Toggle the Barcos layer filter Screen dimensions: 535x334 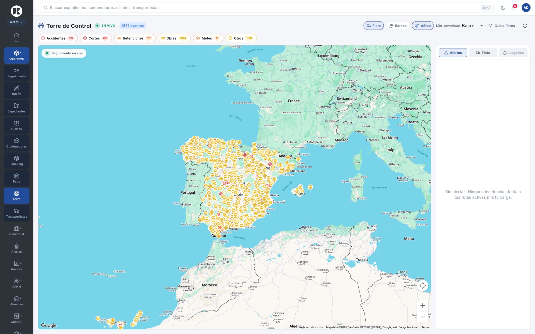pos(398,26)
